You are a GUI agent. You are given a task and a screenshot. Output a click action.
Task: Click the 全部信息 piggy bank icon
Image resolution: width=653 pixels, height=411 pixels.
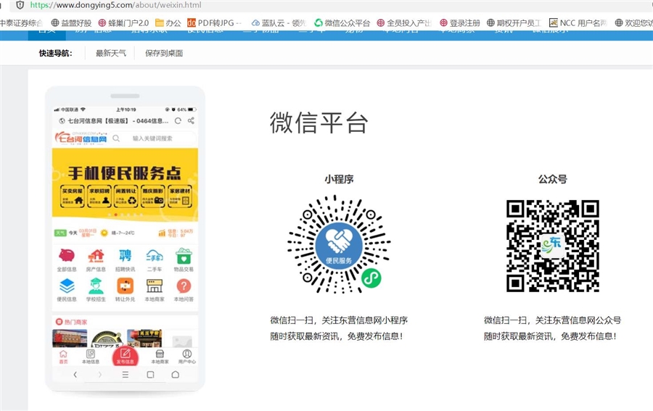[67, 257]
